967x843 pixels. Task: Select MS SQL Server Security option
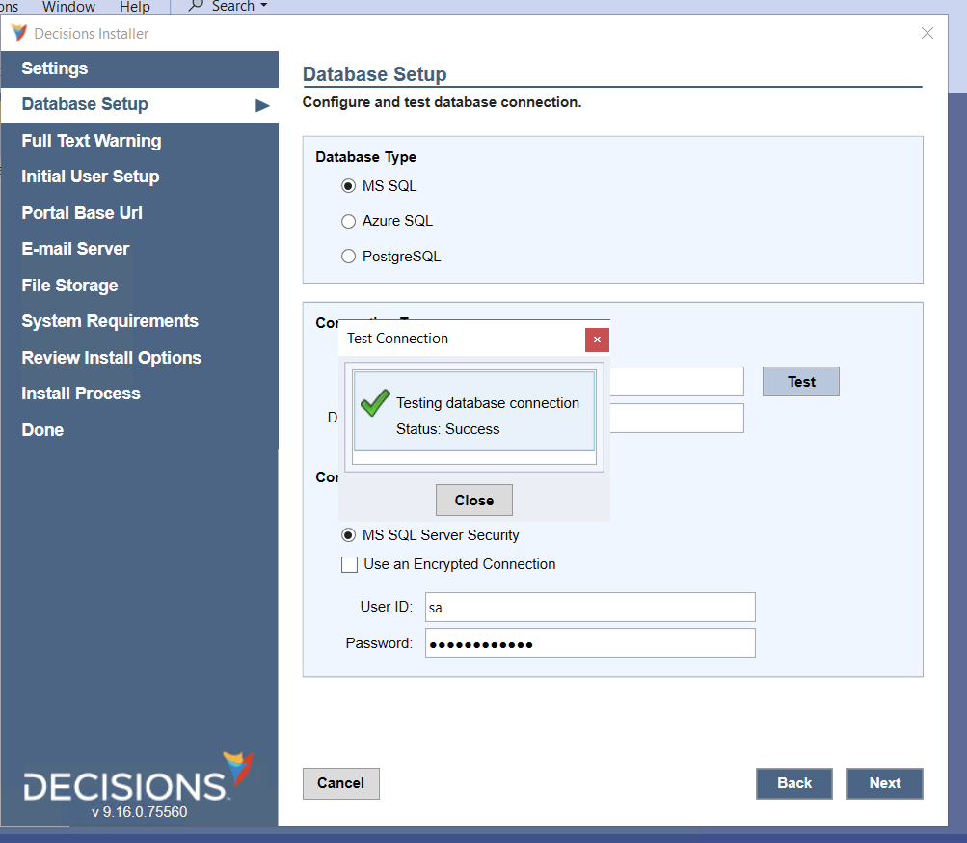coord(349,535)
